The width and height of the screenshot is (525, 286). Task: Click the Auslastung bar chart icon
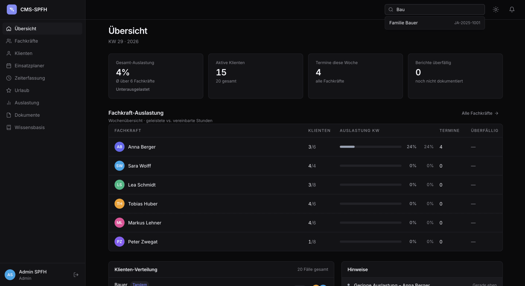point(9,103)
